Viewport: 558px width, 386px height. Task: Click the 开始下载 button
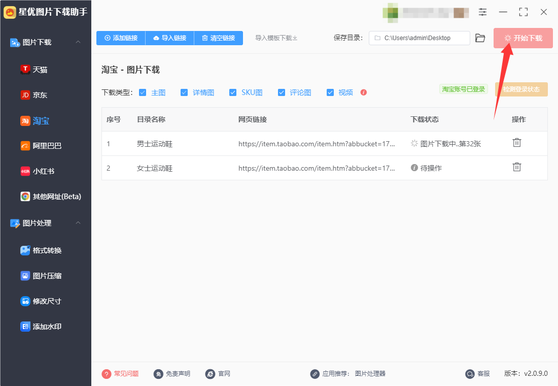(x=523, y=38)
